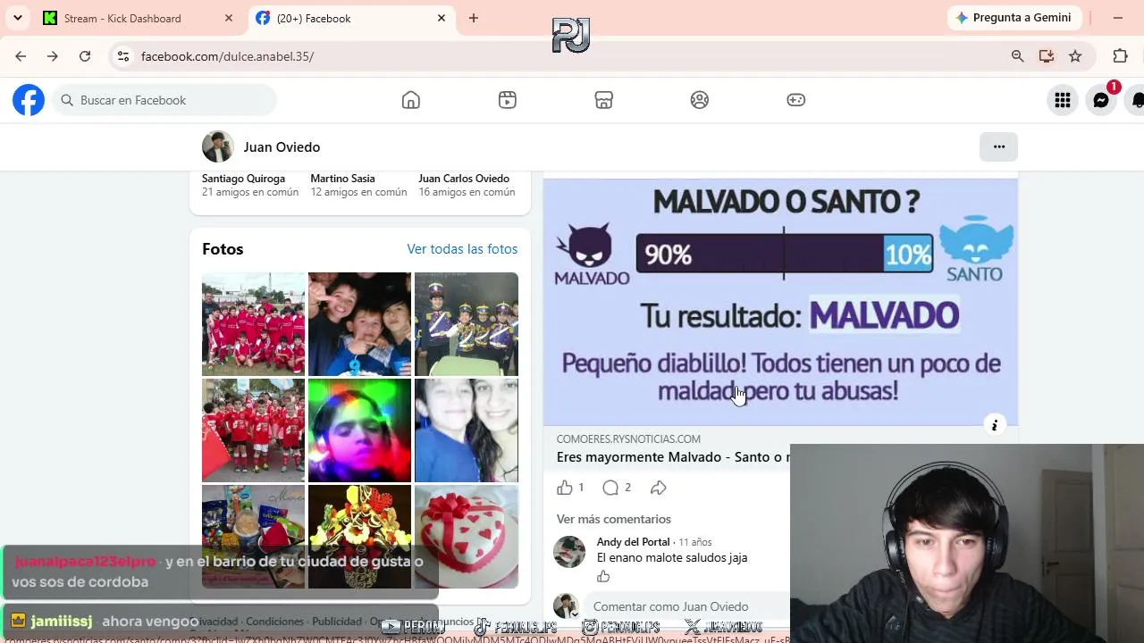
Task: Like the Malvado o Santo post
Action: click(x=565, y=488)
